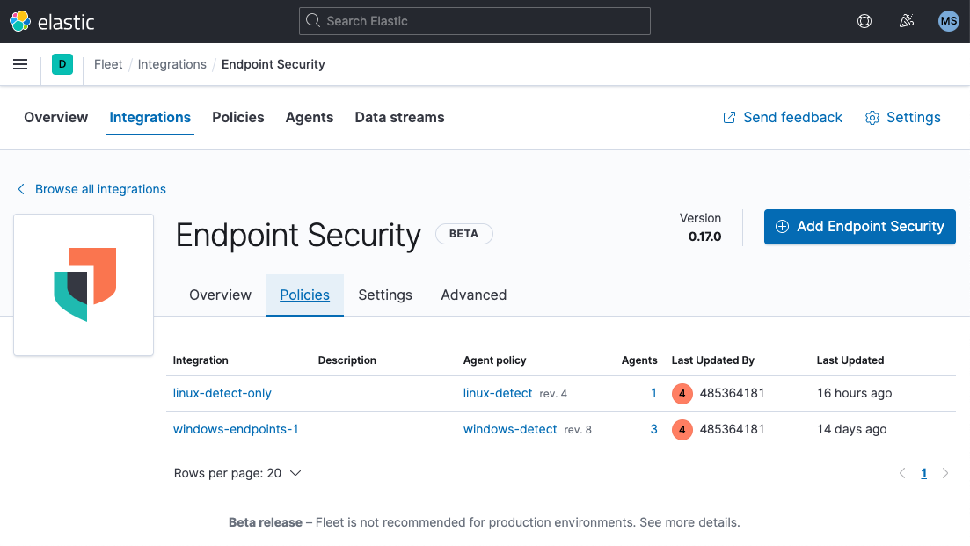970x546 pixels.
Task: Click the Integration column header
Action: click(201, 360)
